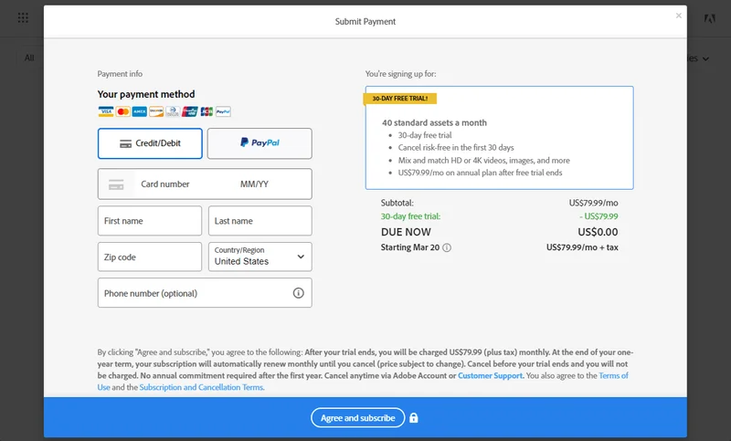Screen dimensions: 731x441
Task: Close the Submit Payment dialog
Action: click(x=678, y=16)
